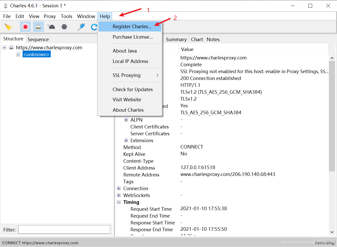Expand the WebSockets section
The width and height of the screenshot is (337, 247).
click(x=119, y=195)
